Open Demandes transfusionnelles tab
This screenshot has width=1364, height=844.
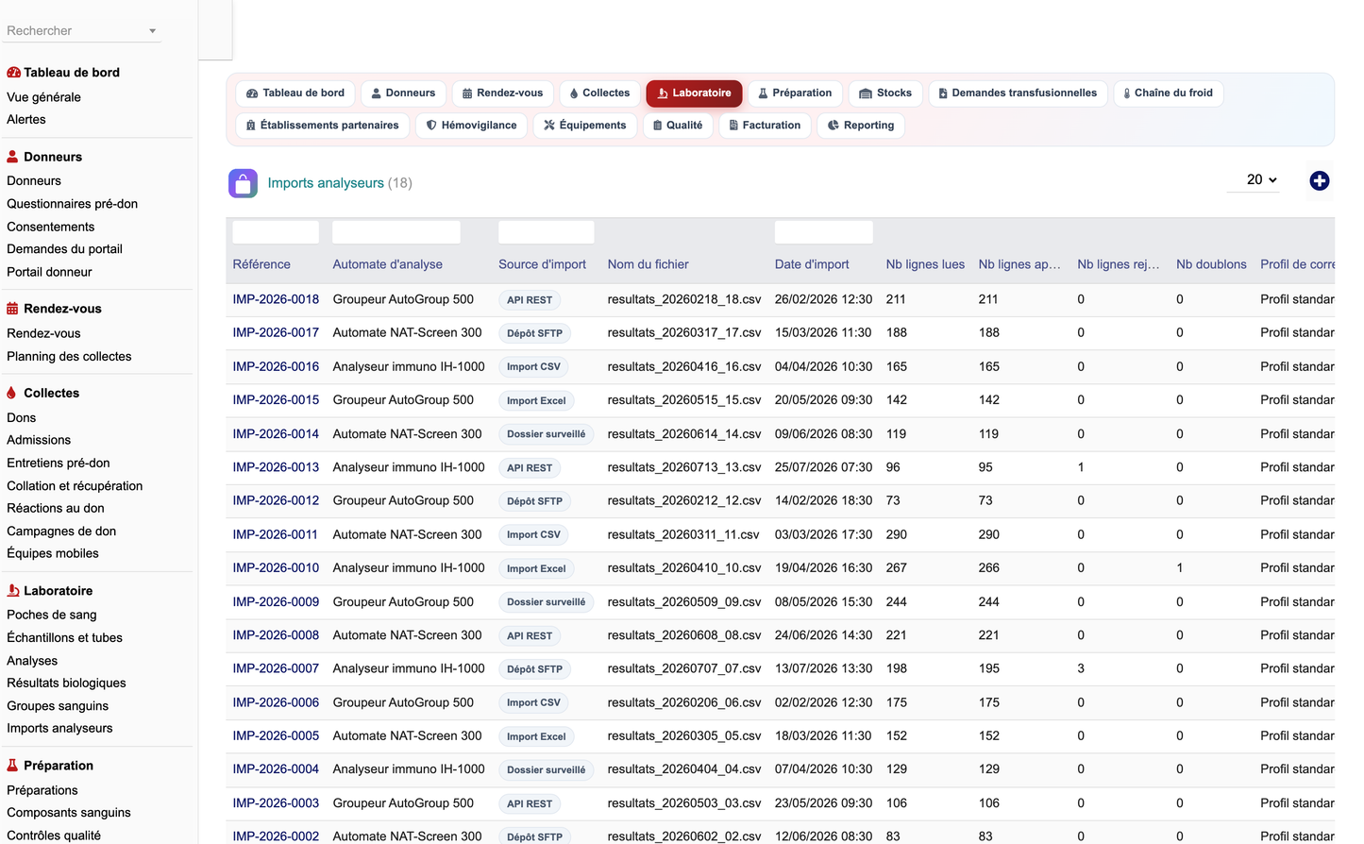click(x=1018, y=93)
